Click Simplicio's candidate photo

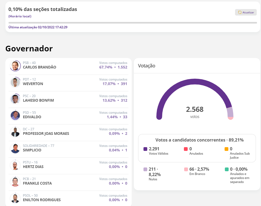(x=15, y=148)
